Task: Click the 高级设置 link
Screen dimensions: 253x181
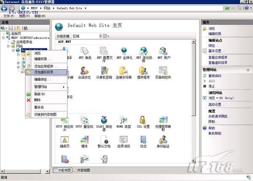Action: coord(217,104)
